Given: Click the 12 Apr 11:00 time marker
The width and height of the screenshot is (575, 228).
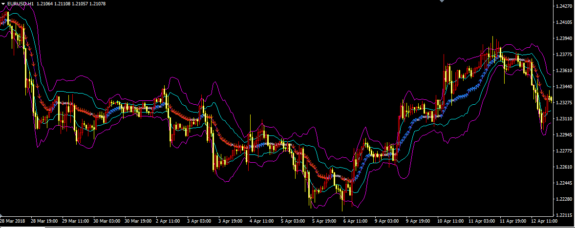Looking at the screenshot, I should pos(542,221).
